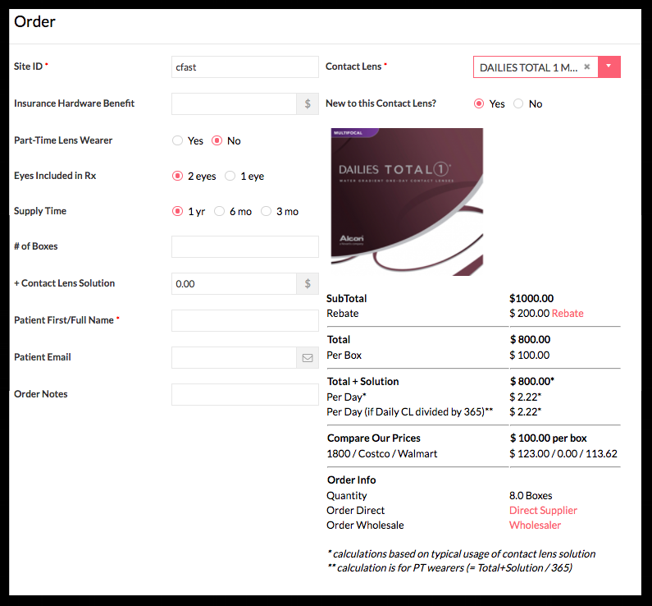The width and height of the screenshot is (652, 606).
Task: Click the dollar icon beside Insurance Hardware Benefit
Action: point(308,103)
